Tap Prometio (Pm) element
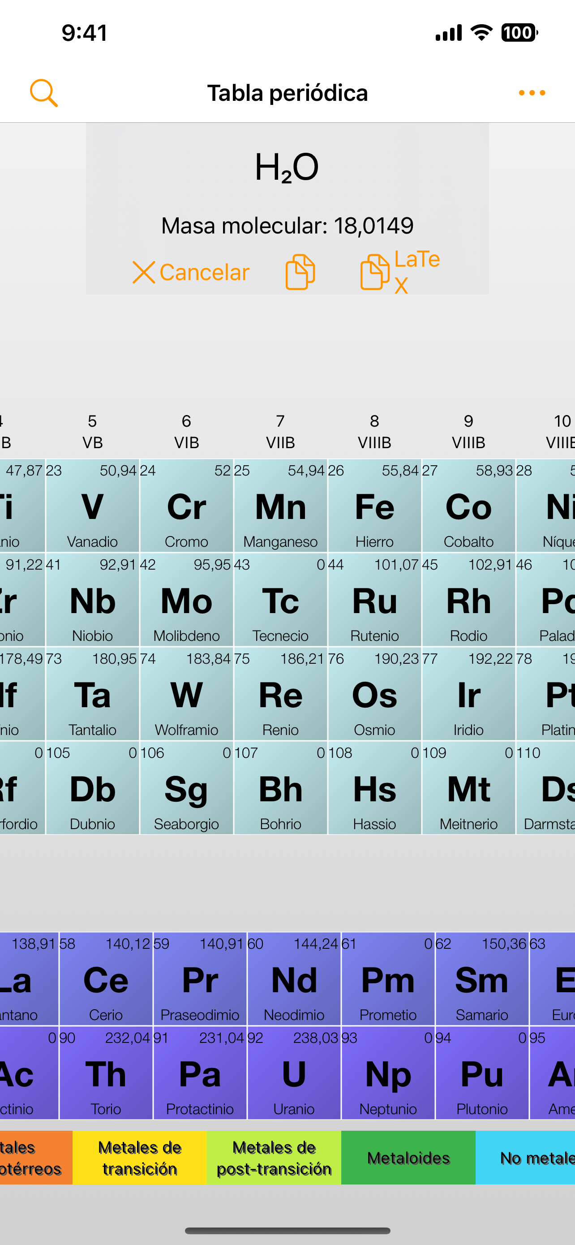The width and height of the screenshot is (575, 1245). pyautogui.click(x=388, y=979)
